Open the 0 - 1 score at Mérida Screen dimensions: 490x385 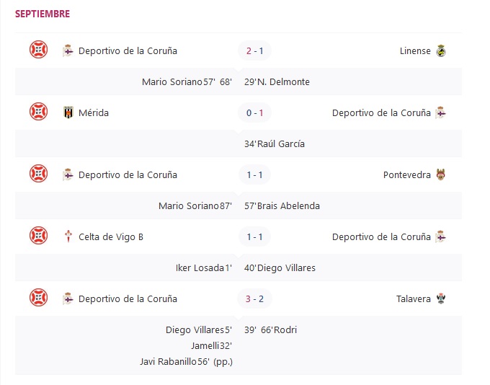(x=255, y=113)
